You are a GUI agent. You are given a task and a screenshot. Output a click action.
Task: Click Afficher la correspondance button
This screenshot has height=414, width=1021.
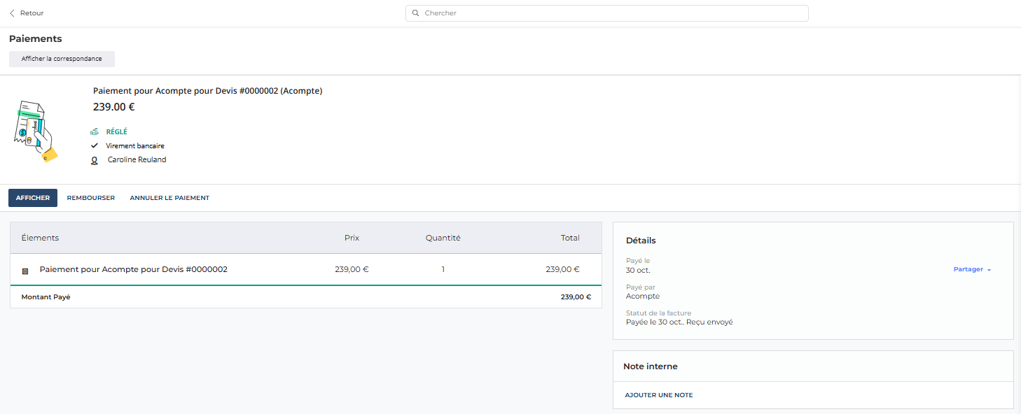(x=62, y=59)
